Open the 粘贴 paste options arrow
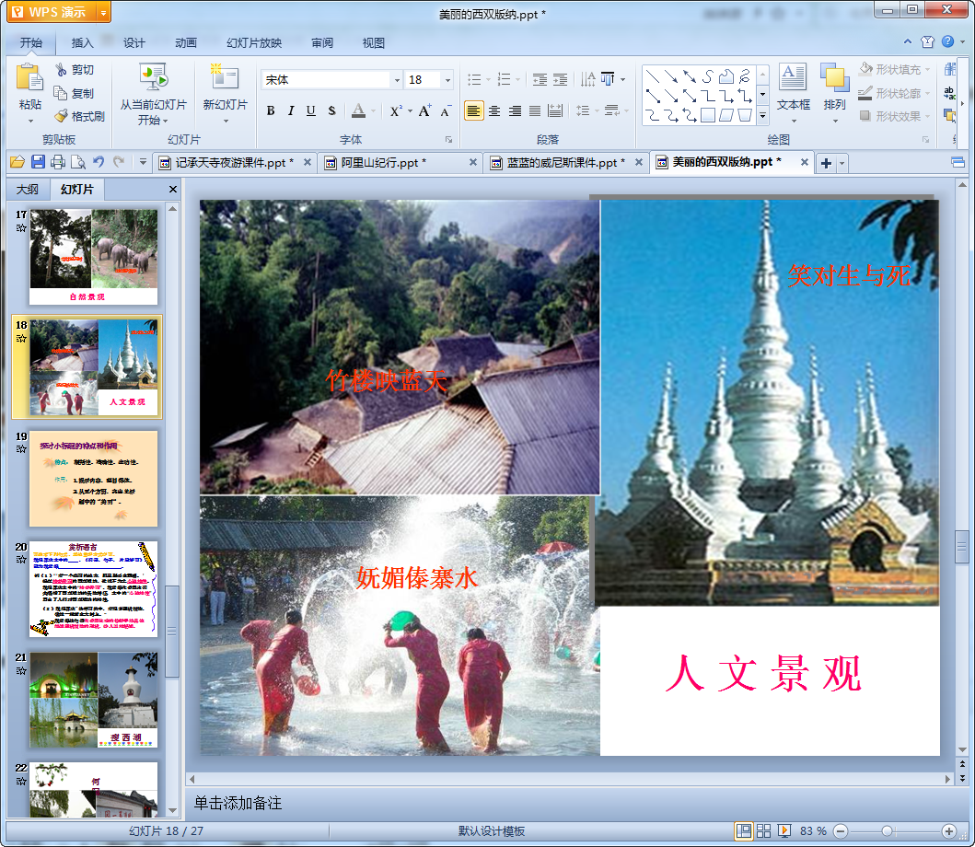Image resolution: width=975 pixels, height=847 pixels. (x=29, y=121)
